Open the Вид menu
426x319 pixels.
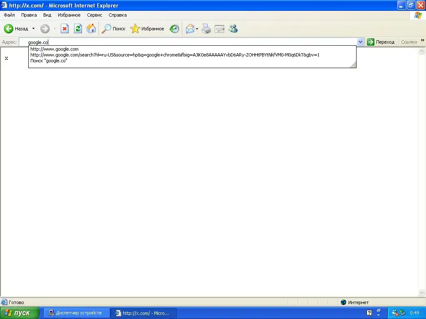[x=47, y=15]
